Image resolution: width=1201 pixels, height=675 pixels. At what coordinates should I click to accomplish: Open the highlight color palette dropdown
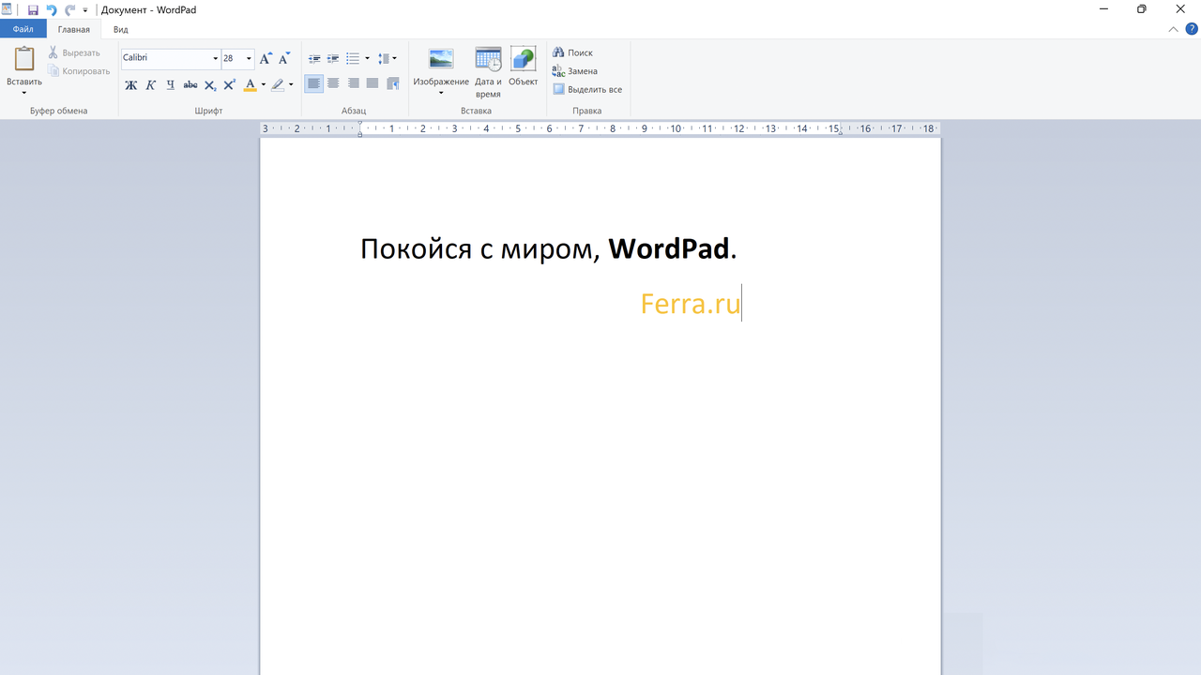click(291, 84)
